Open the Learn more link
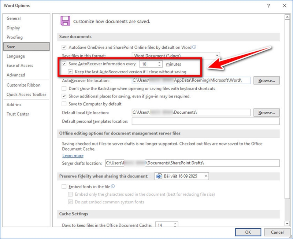The width and height of the screenshot is (293, 239). [x=73, y=155]
